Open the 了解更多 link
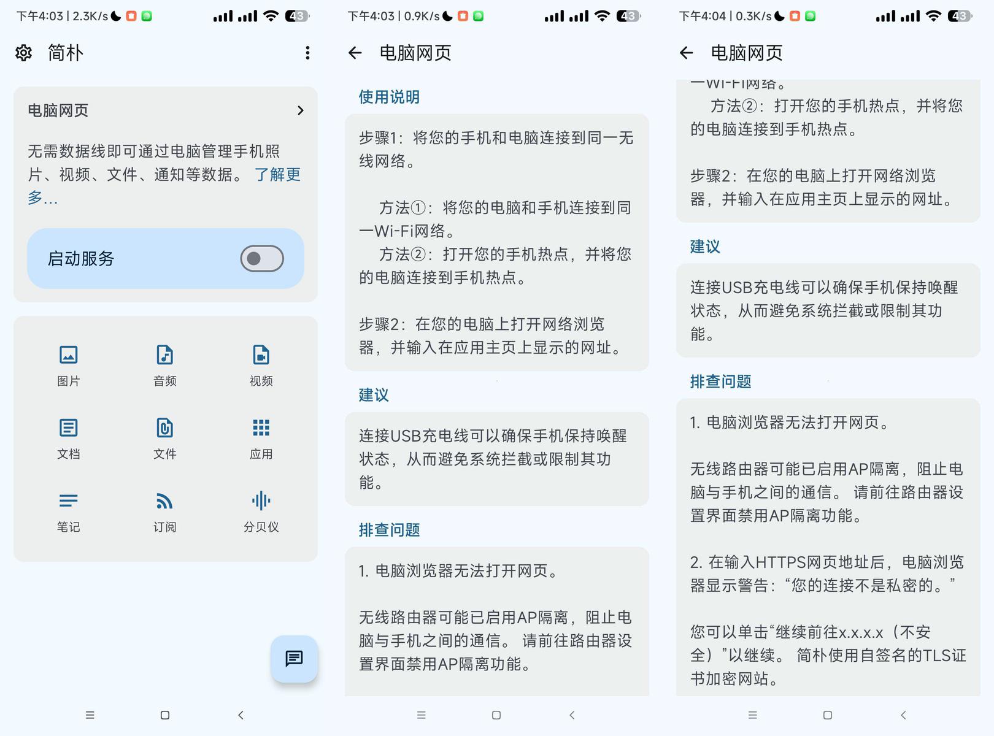The width and height of the screenshot is (994, 736). pyautogui.click(x=277, y=175)
